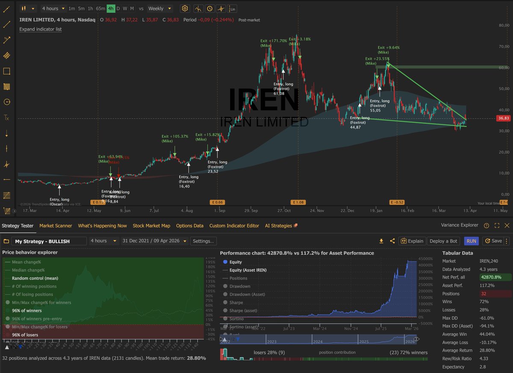Image resolution: width=513 pixels, height=373 pixels.
Task: Open the strategy Settings... button
Action: 203,241
